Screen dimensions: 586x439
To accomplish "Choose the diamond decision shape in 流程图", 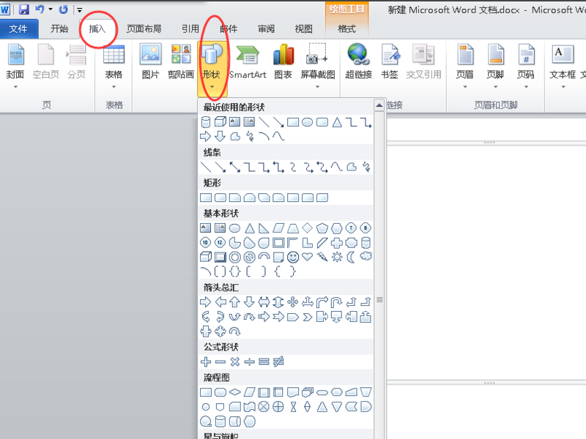I will pyautogui.click(x=234, y=392).
